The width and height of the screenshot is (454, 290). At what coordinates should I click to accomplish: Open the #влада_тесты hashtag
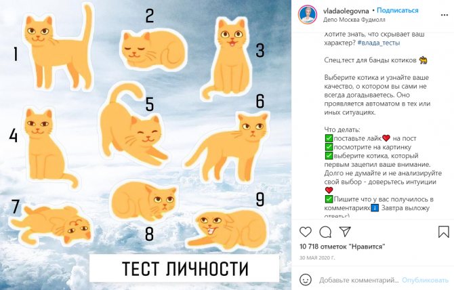379,43
